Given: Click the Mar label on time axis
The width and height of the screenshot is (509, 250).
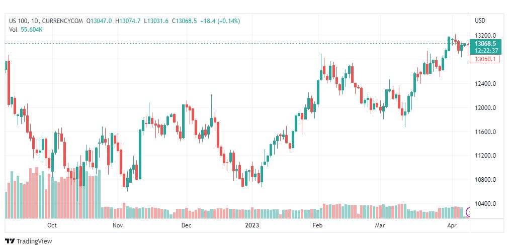Looking at the screenshot, I should pyautogui.click(x=379, y=225).
